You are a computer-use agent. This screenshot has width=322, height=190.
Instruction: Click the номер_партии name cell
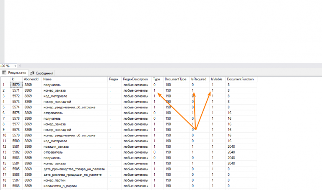pyautogui.click(x=75, y=180)
